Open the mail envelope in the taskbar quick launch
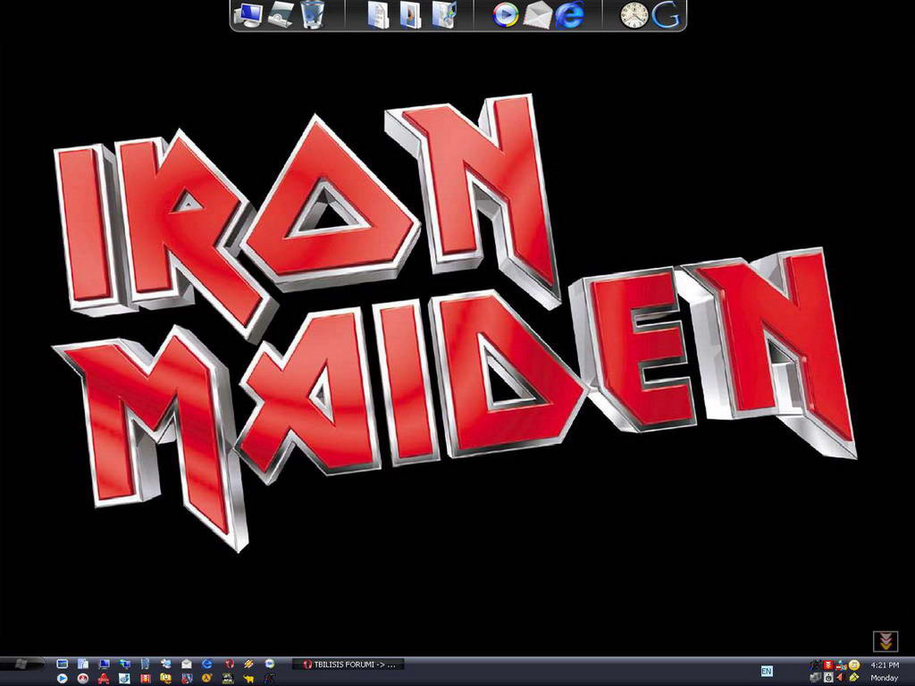The height and width of the screenshot is (686, 915). pos(186,664)
